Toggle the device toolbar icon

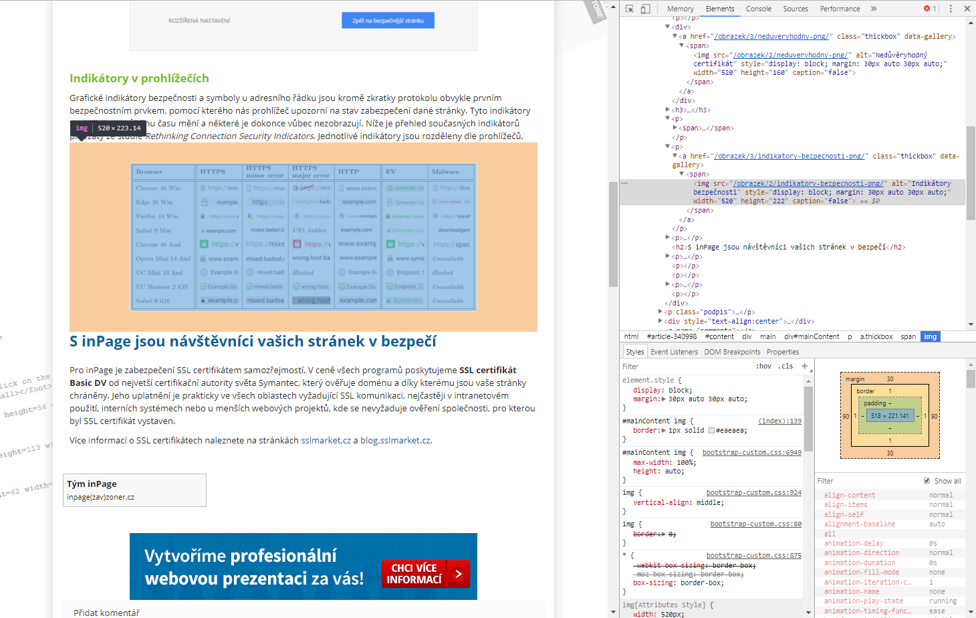click(x=645, y=9)
